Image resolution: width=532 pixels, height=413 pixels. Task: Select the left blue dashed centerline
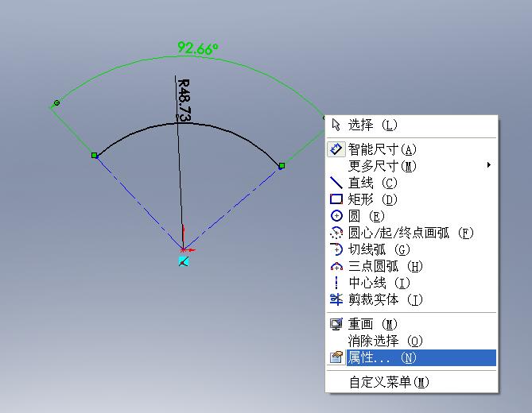139,203
